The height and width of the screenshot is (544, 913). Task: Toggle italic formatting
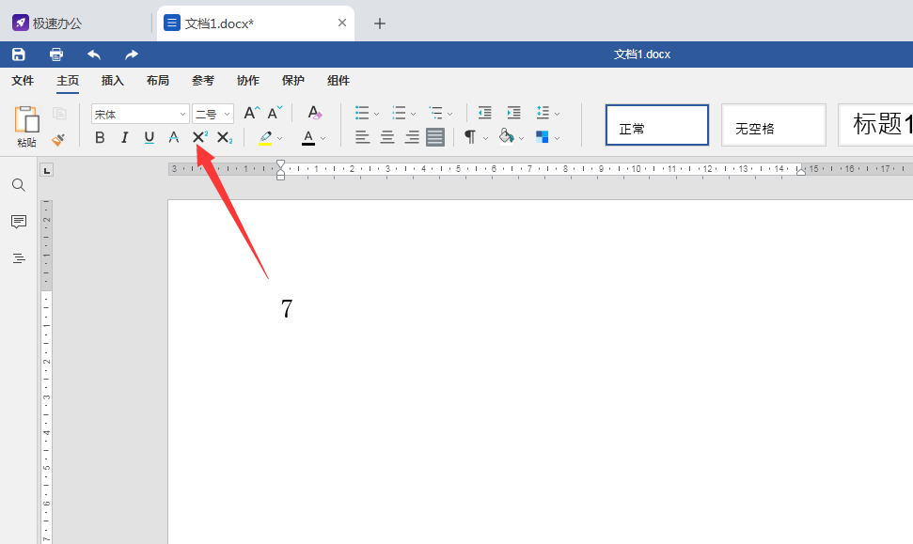(124, 137)
